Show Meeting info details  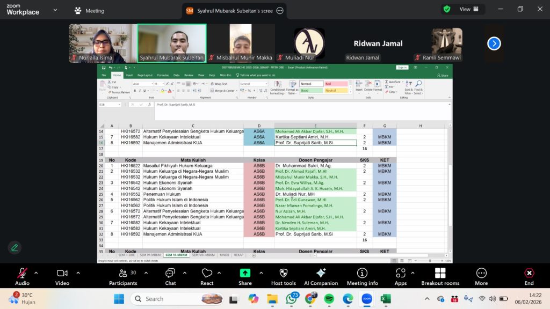(x=362, y=276)
